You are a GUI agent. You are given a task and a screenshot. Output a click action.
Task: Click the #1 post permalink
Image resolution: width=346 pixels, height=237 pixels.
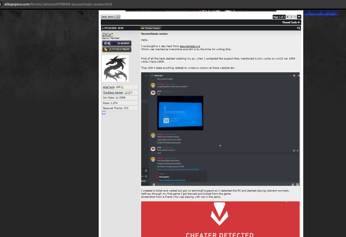298,28
